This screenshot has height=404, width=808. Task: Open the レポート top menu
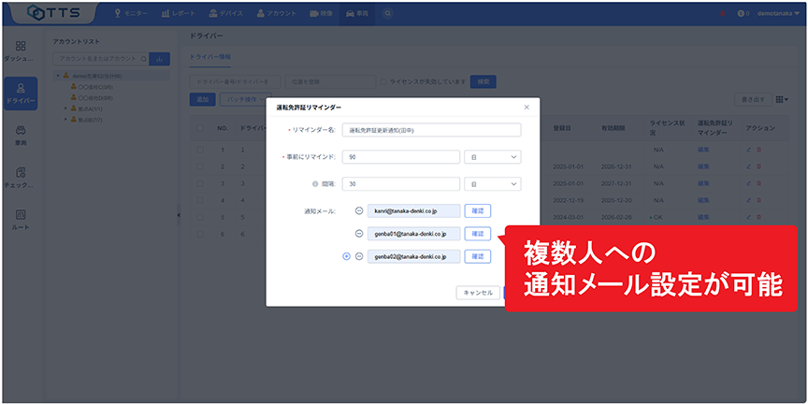point(180,13)
